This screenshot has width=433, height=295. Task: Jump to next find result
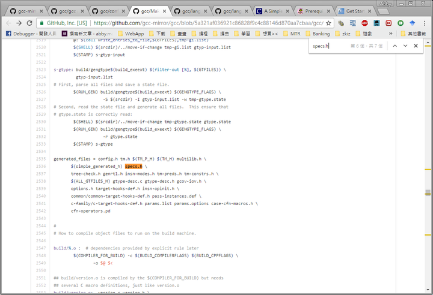(405, 46)
